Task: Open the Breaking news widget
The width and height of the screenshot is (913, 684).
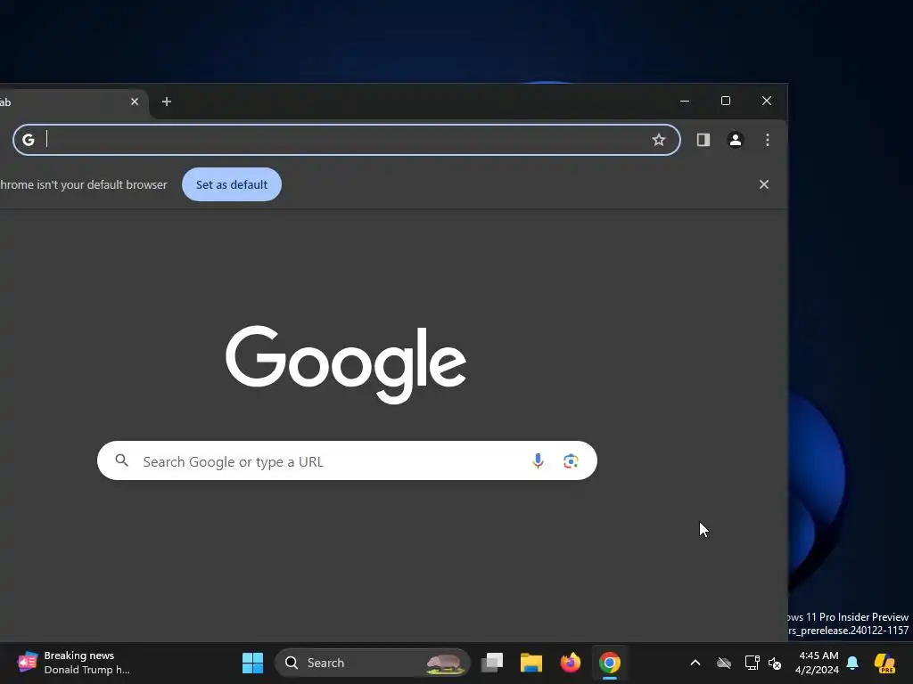Action: coord(73,663)
